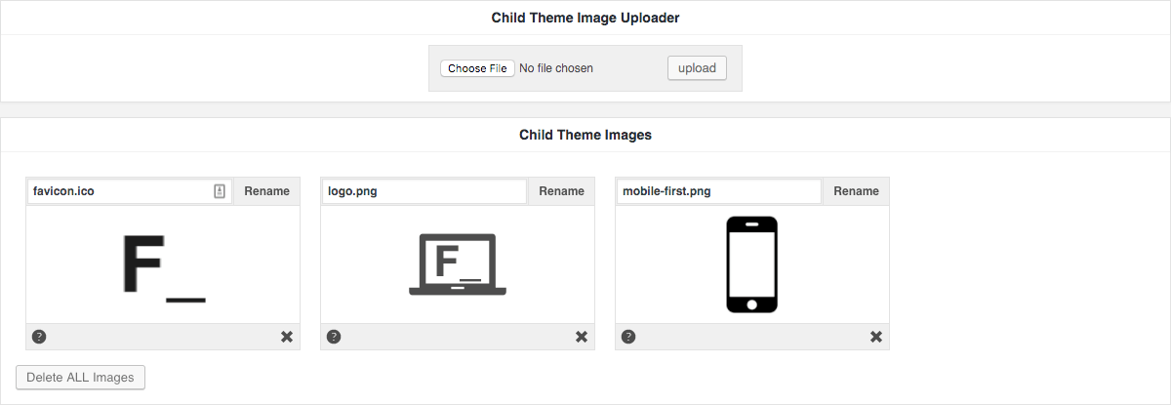1171x405 pixels.
Task: Click the autofill icon in favicon.ico field
Action: click(x=220, y=191)
